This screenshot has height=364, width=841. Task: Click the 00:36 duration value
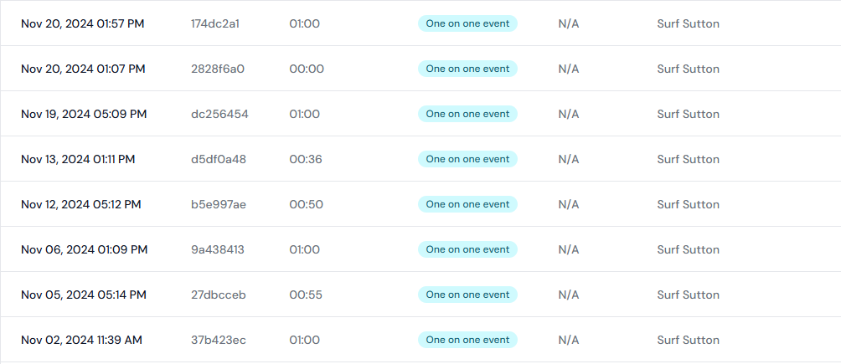[306, 159]
